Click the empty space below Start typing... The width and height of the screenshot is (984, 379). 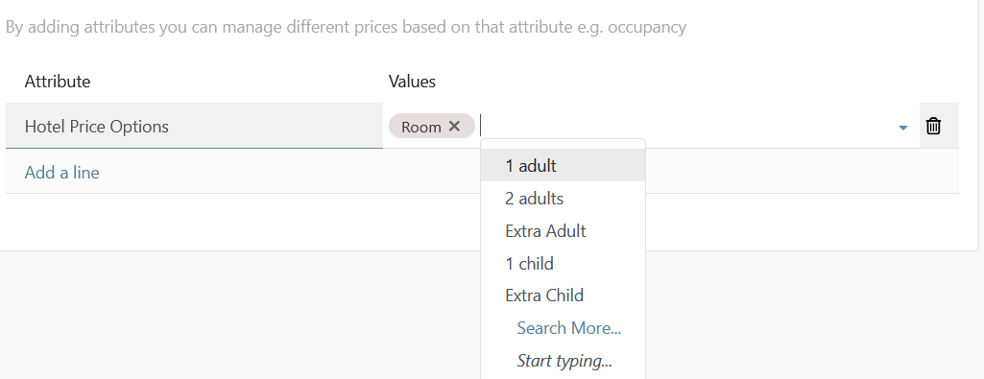[563, 376]
